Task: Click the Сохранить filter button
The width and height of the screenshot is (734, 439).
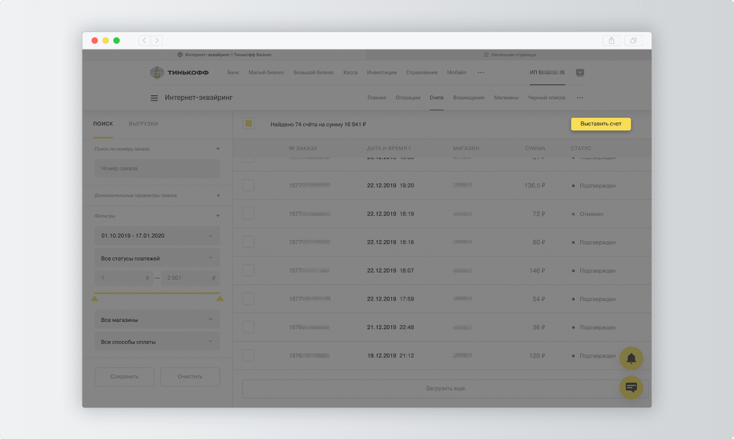Action: click(x=124, y=376)
